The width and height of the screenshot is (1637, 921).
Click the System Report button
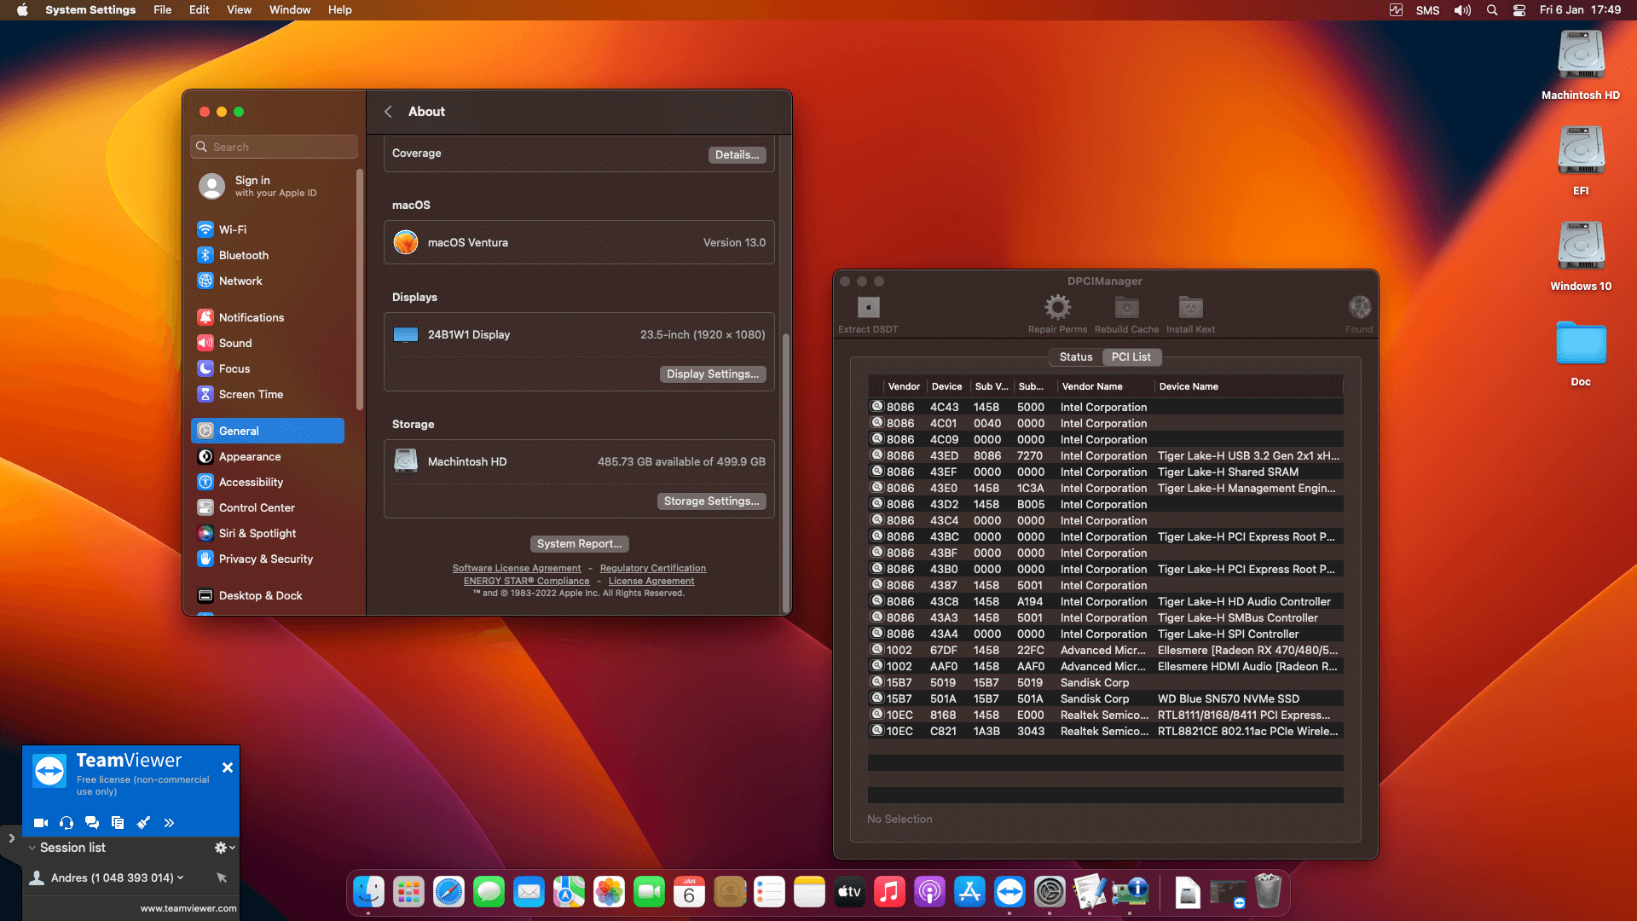pos(579,543)
